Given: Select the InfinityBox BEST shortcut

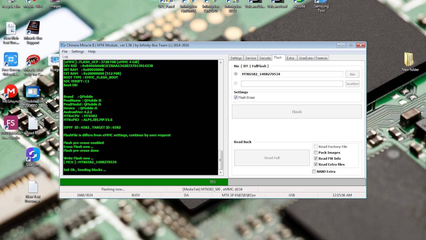Looking at the screenshot, I should [233, 6].
